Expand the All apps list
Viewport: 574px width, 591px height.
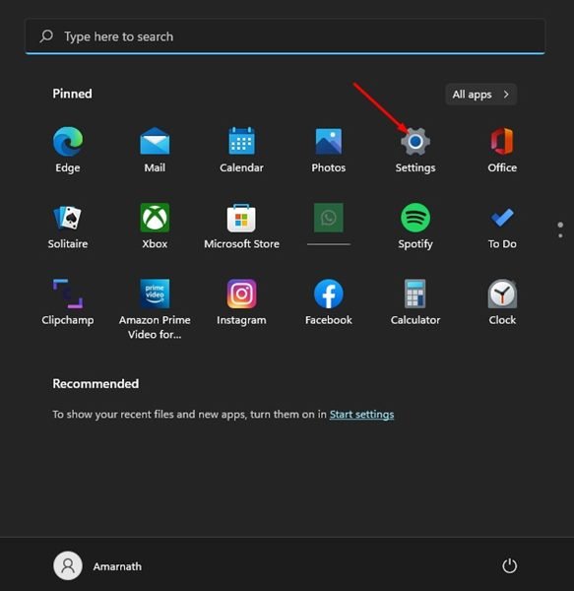coord(481,95)
